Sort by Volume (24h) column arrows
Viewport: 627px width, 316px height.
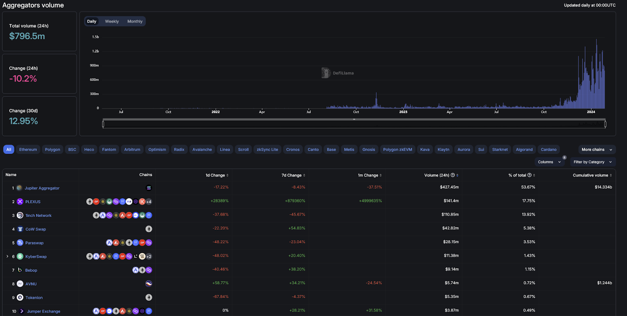[457, 175]
